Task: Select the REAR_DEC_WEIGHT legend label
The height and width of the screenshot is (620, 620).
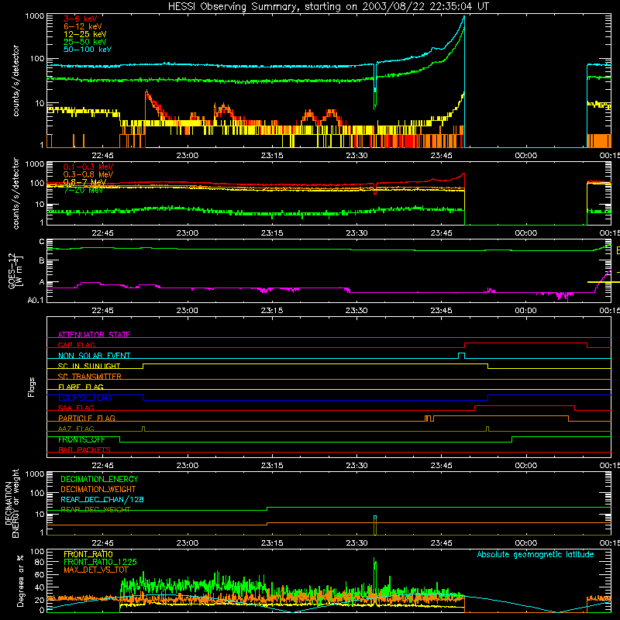Action: point(95,510)
